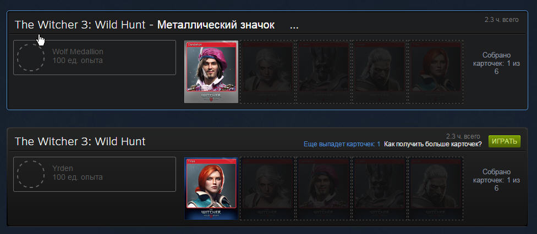The image size is (537, 234).
Task: Open the collected Triss trading card
Action: click(211, 189)
